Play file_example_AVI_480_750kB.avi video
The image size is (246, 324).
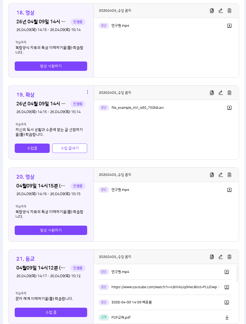(229, 108)
